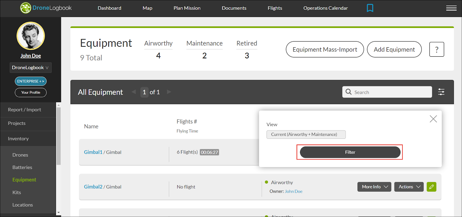Select Equipment in sidebar
The image size is (462, 217).
pos(24,180)
